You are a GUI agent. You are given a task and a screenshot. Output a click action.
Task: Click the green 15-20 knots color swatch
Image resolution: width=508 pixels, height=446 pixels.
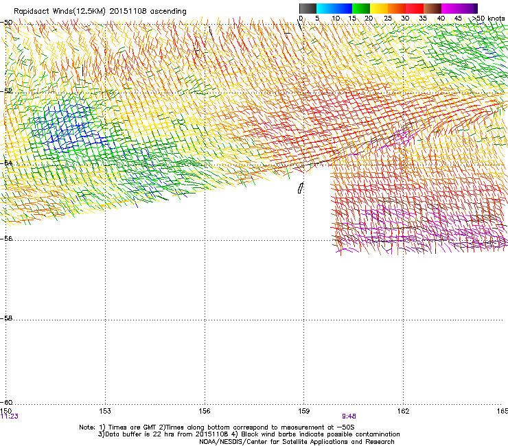[x=361, y=8]
